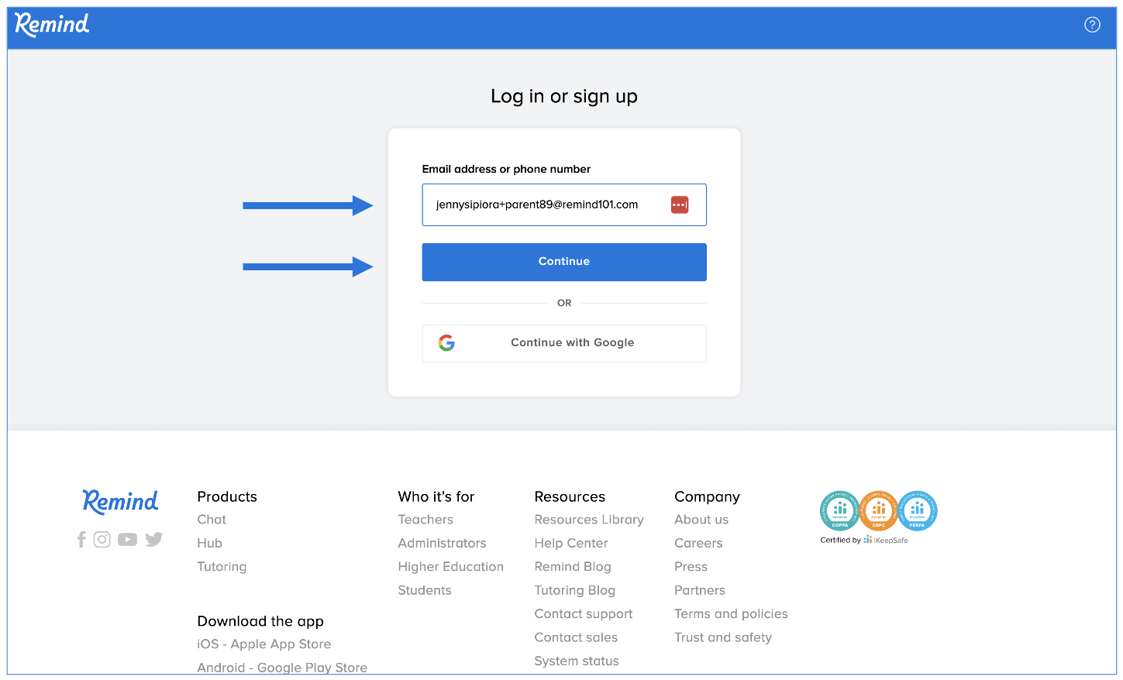The width and height of the screenshot is (1123, 680).
Task: Open Remind's Twitter icon in footer
Action: coord(154,540)
